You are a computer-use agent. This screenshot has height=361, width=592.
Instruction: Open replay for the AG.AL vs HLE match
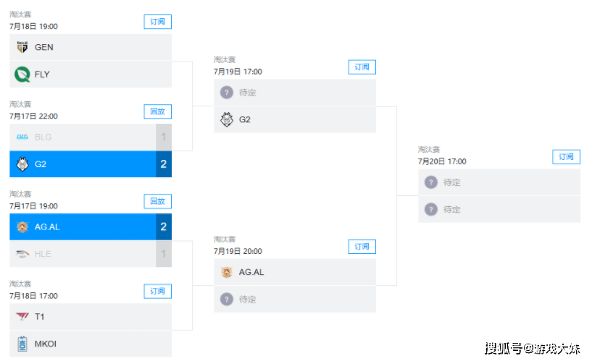(157, 201)
